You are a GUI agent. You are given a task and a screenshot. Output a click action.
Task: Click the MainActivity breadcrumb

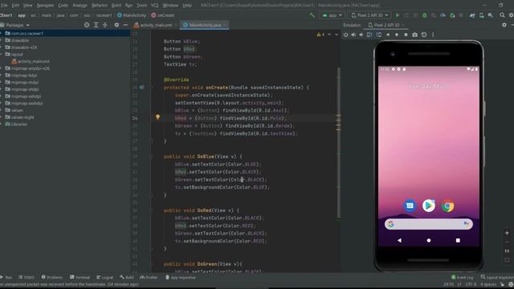[x=132, y=15]
